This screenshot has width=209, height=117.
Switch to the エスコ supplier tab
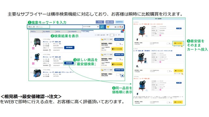(62, 32)
